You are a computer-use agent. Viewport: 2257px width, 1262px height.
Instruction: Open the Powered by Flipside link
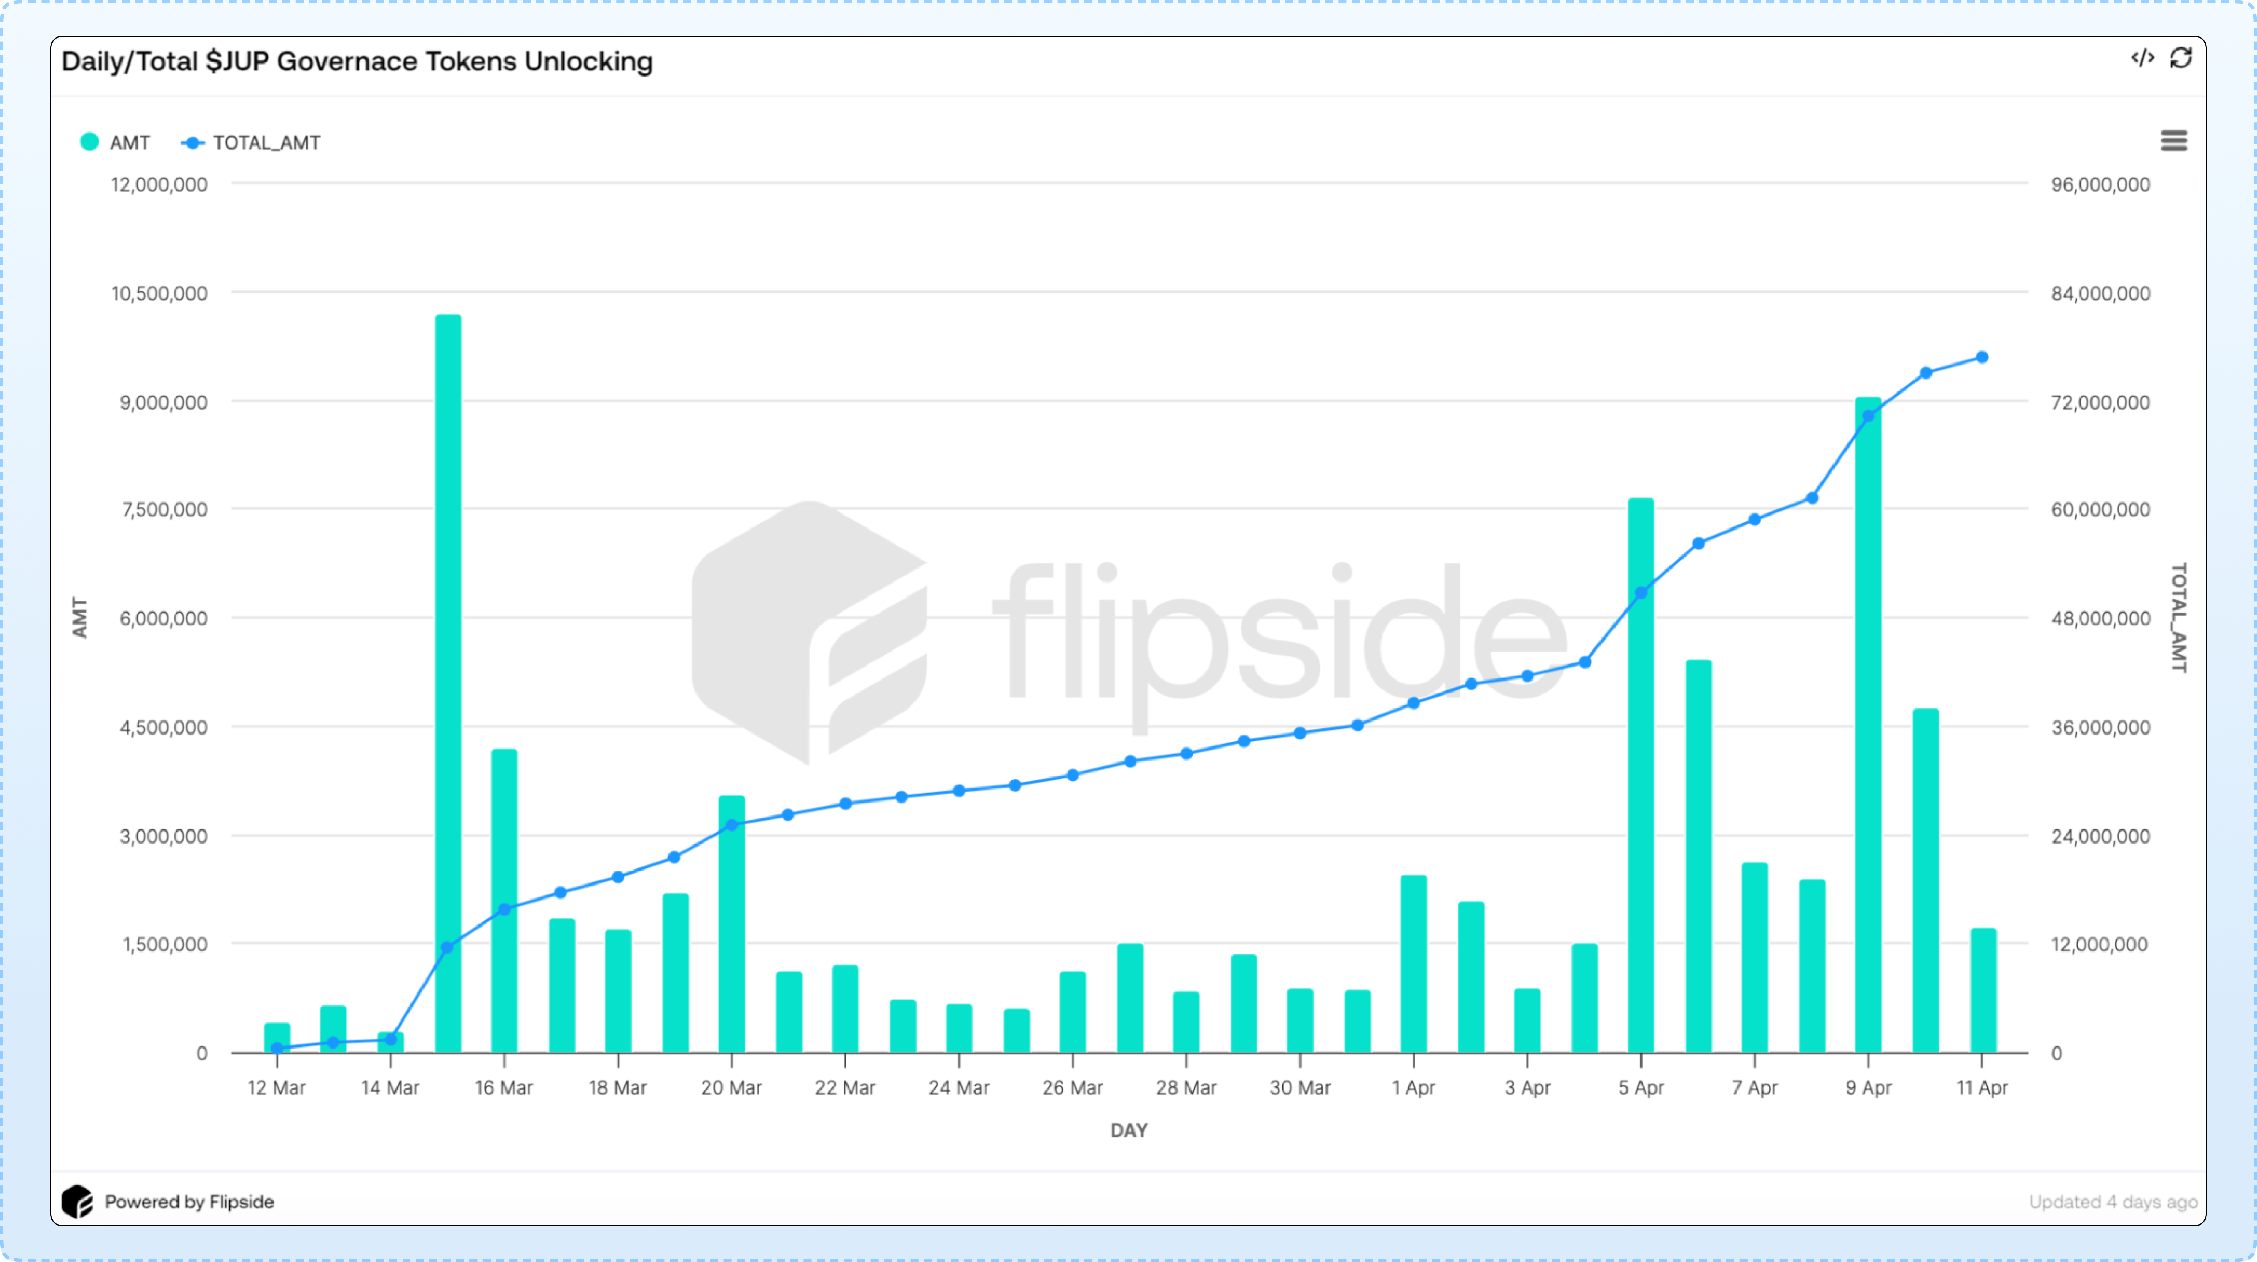[189, 1202]
